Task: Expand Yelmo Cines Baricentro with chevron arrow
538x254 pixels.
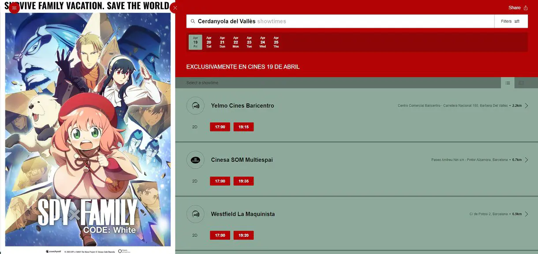Action: [527, 106]
